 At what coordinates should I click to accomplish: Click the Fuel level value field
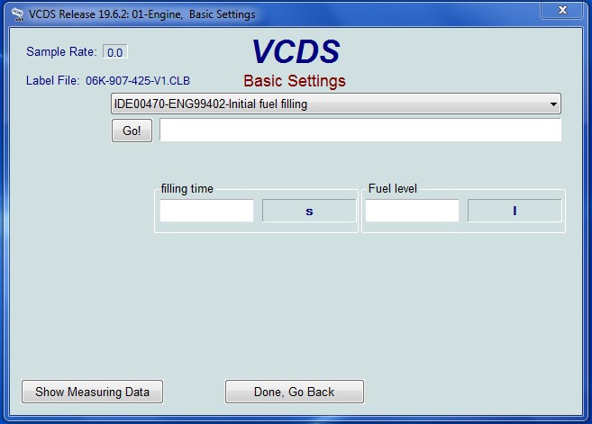pos(412,211)
